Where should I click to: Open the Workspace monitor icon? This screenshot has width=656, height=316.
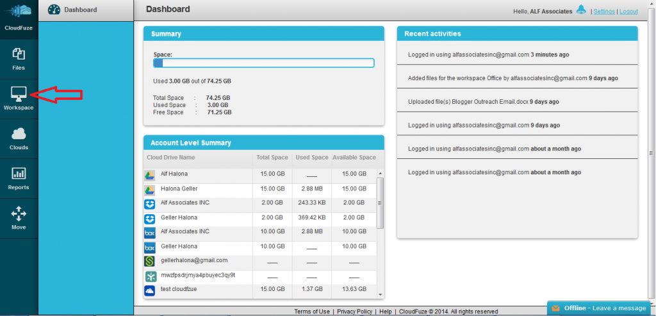19,94
